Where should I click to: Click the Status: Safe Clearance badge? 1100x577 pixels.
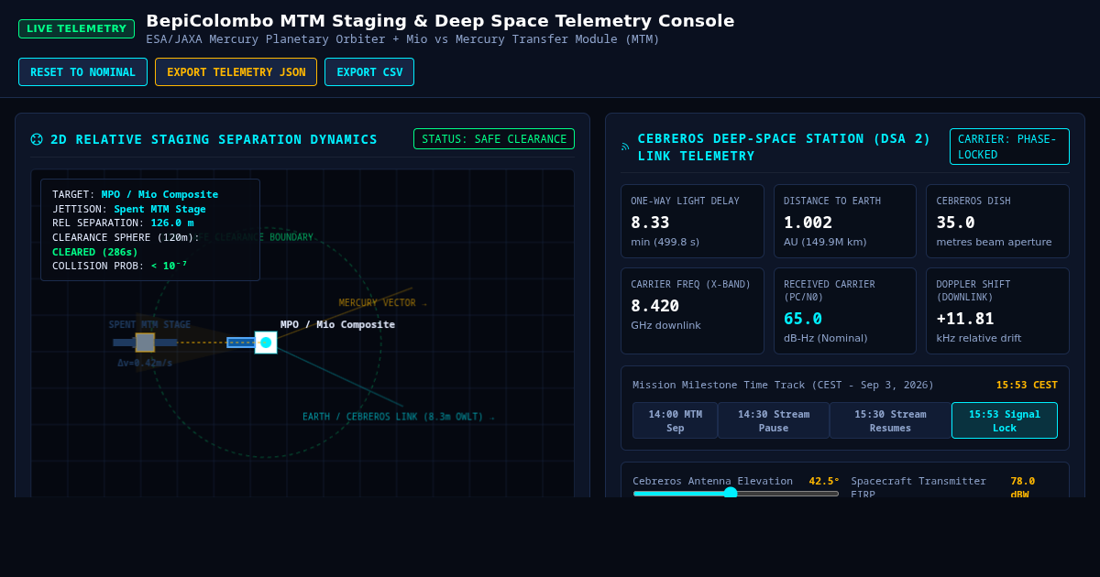pyautogui.click(x=494, y=139)
